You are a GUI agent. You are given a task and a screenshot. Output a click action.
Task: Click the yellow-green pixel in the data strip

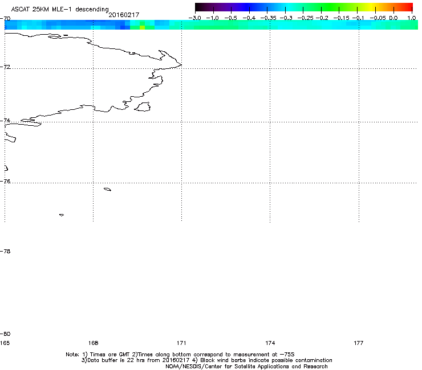coord(142,27)
